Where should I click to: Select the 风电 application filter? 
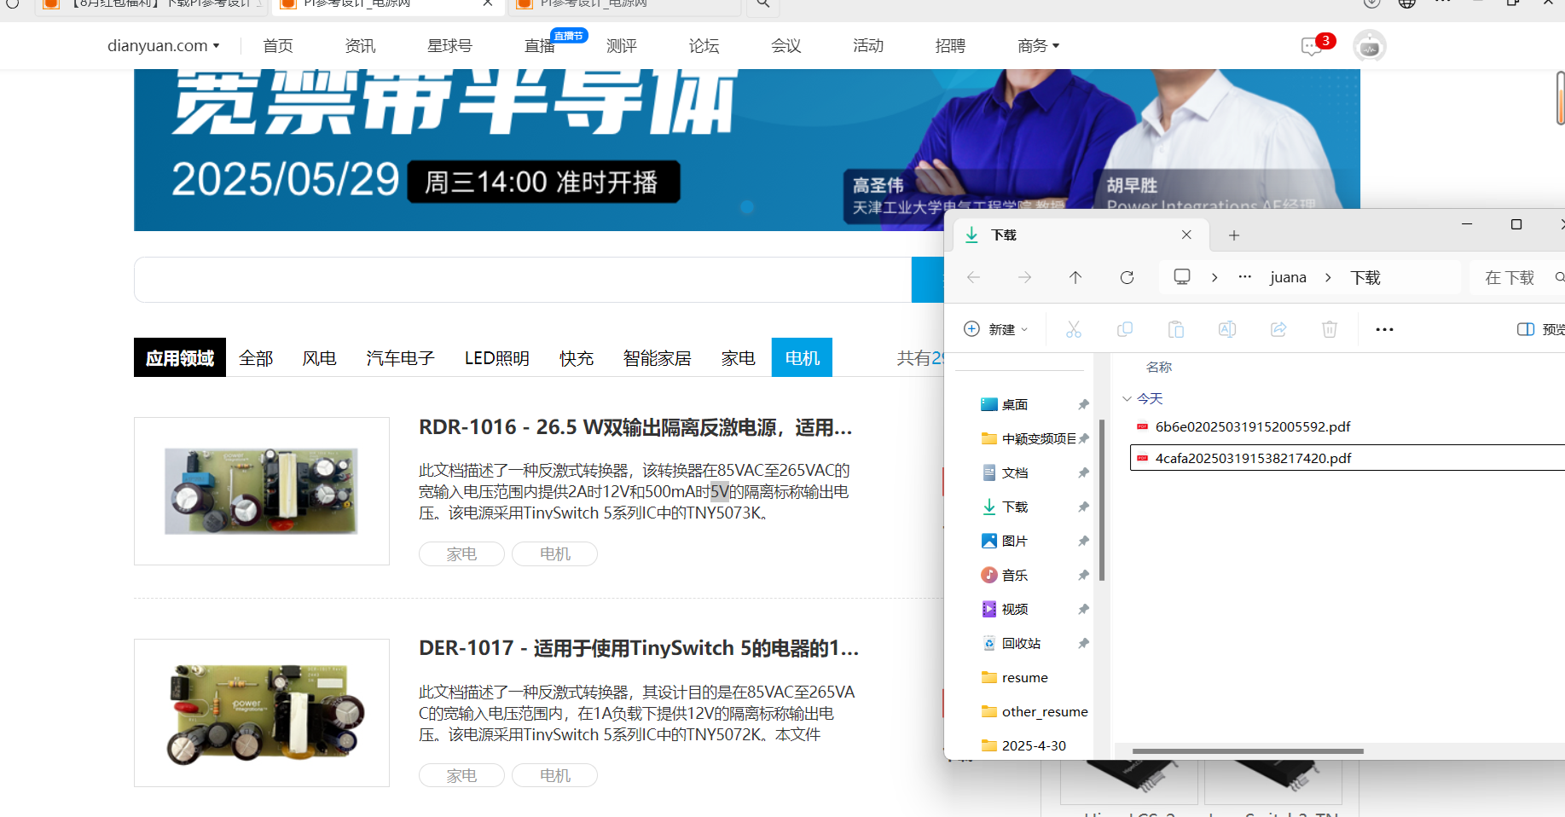[x=320, y=358]
